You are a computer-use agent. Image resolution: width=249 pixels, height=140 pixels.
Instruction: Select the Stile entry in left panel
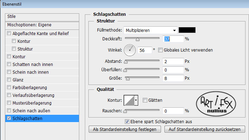point(42,17)
